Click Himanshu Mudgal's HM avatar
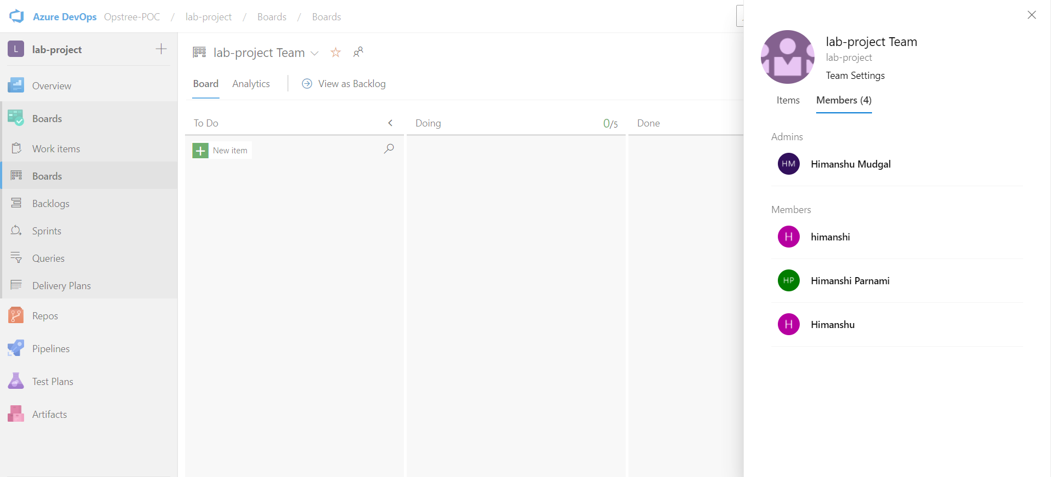Screen dimensions: 1051x477 788,164
